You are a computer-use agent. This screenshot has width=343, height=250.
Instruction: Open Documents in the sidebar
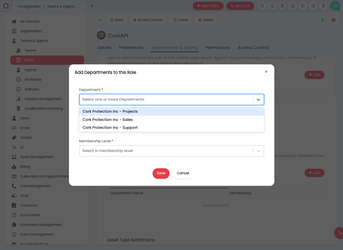click(x=30, y=215)
